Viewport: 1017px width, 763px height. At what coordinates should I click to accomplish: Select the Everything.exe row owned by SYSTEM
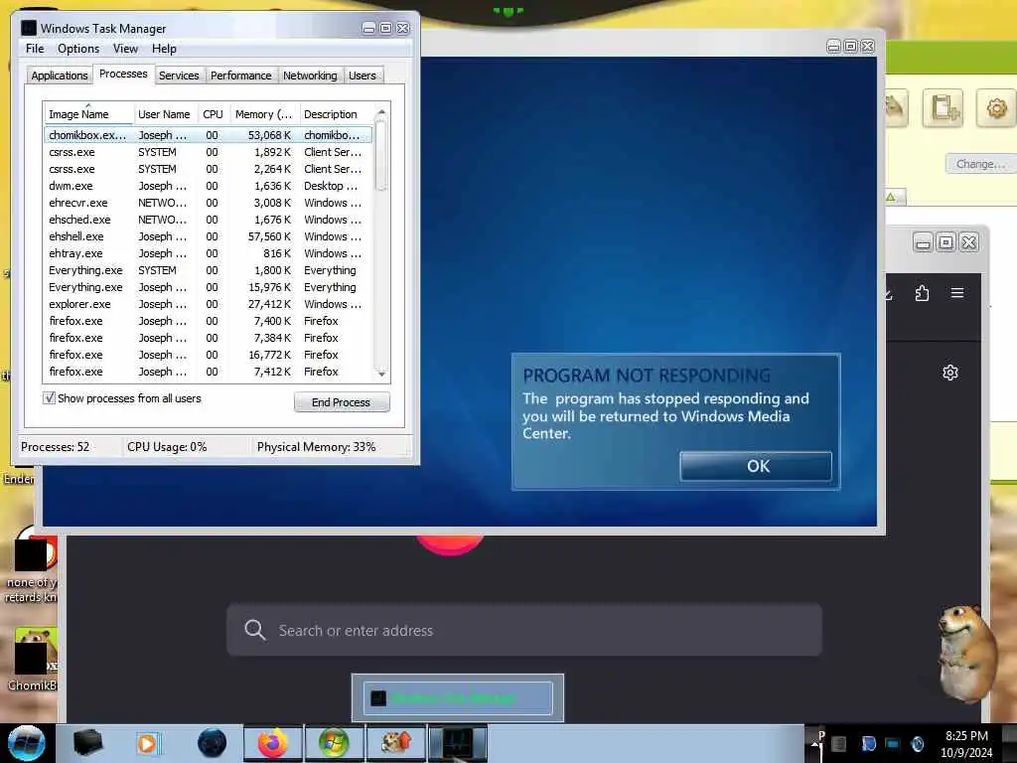[209, 270]
